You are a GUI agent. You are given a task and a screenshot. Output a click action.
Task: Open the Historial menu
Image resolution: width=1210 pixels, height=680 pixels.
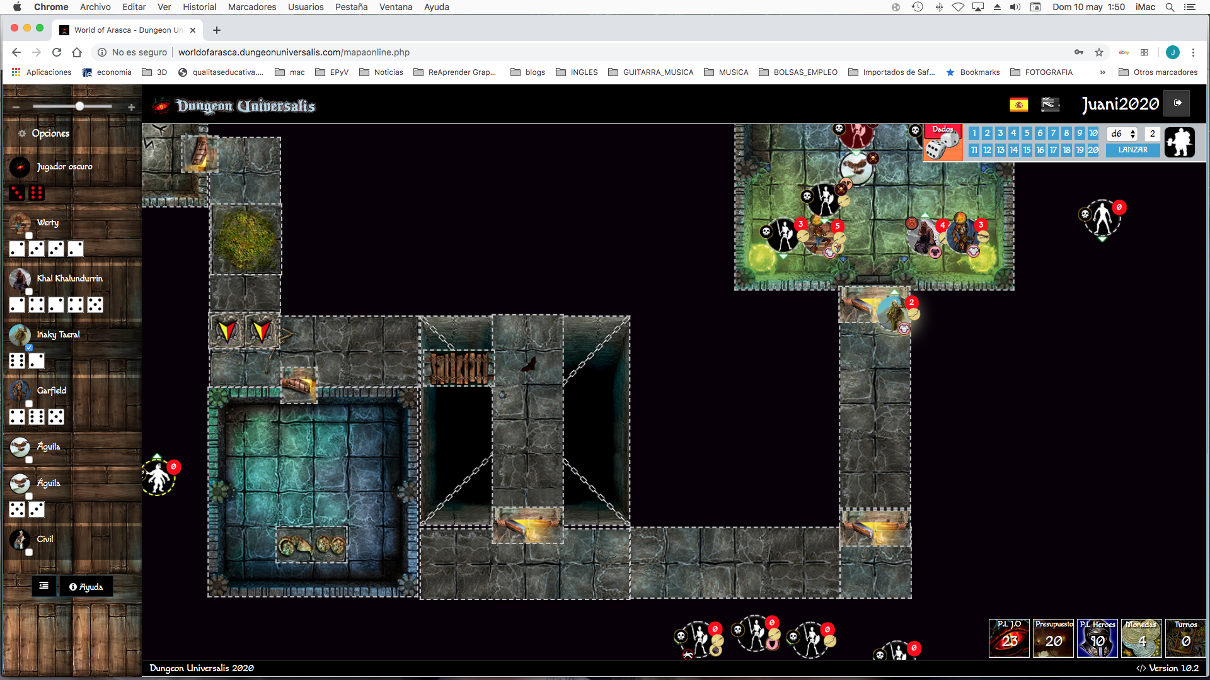[x=199, y=7]
